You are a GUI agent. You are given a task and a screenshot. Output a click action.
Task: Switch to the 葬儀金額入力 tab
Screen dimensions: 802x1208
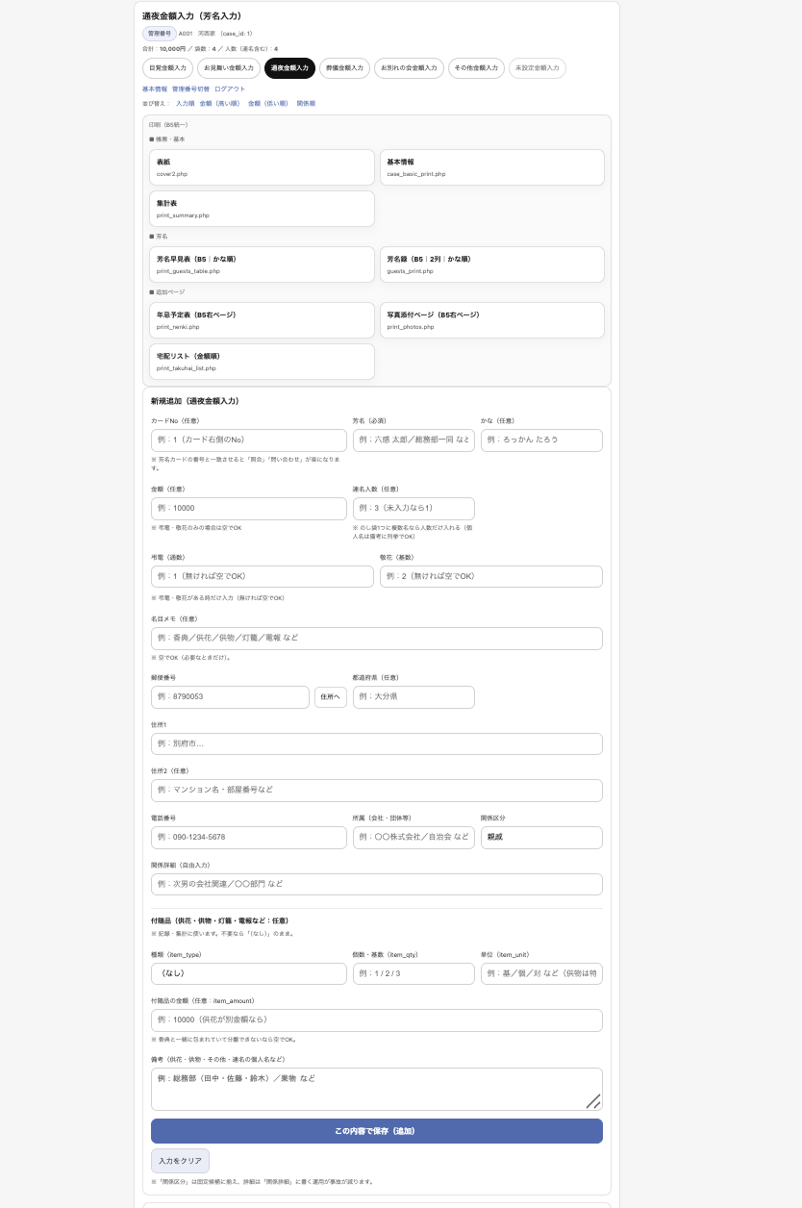coord(344,68)
